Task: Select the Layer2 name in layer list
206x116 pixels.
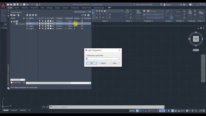Action: click(31, 26)
